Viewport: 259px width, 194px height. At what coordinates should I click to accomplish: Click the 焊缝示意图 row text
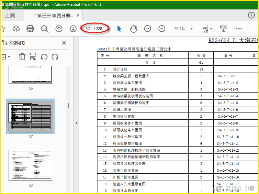(x=122, y=110)
